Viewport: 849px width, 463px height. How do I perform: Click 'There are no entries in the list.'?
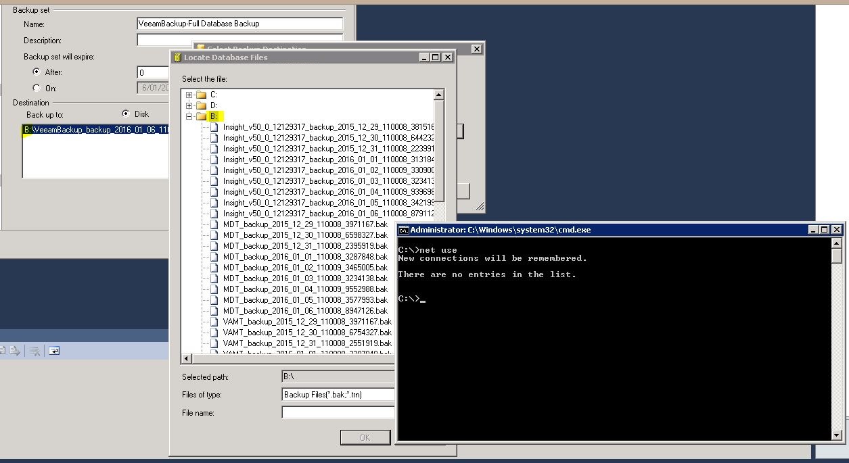(487, 274)
